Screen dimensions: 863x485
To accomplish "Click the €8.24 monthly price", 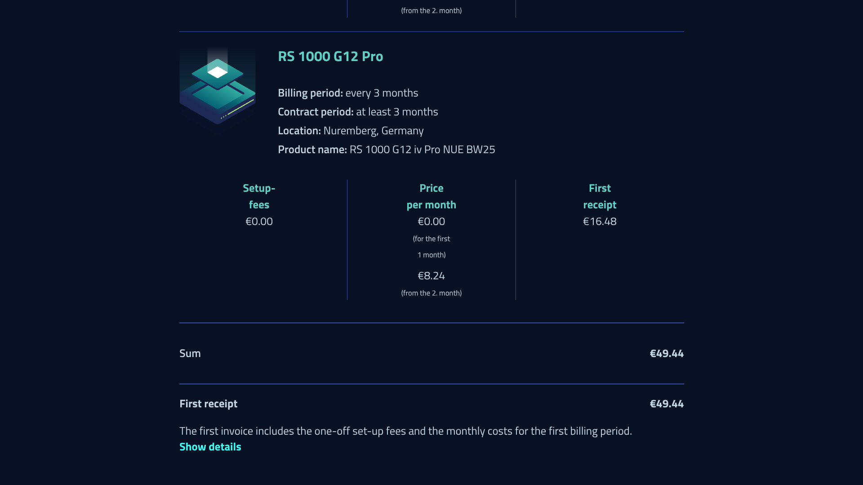I will [x=431, y=276].
